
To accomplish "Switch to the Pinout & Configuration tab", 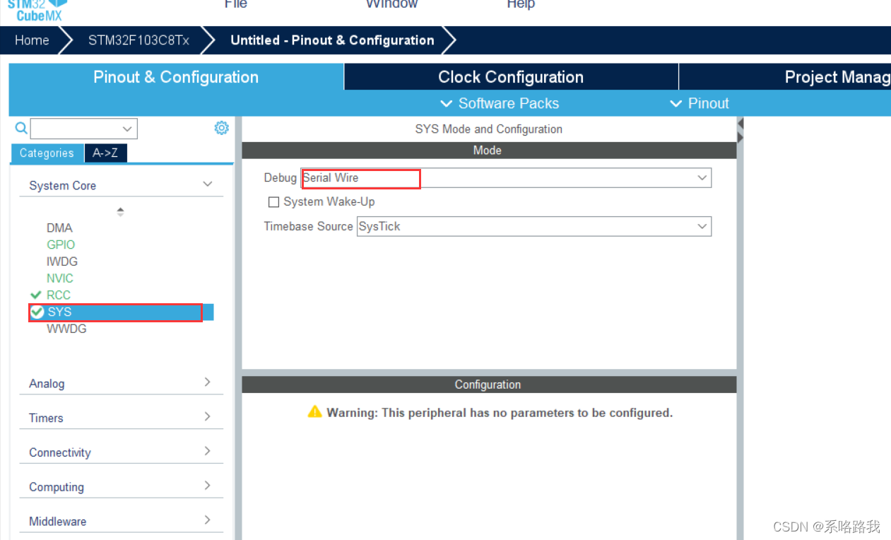I will (176, 77).
